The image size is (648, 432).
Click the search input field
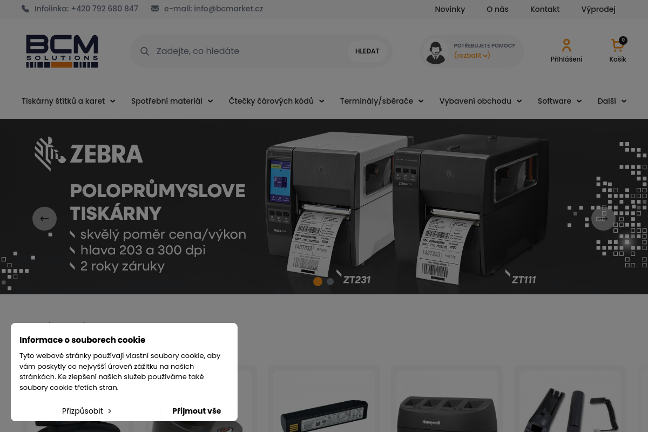[x=248, y=51]
